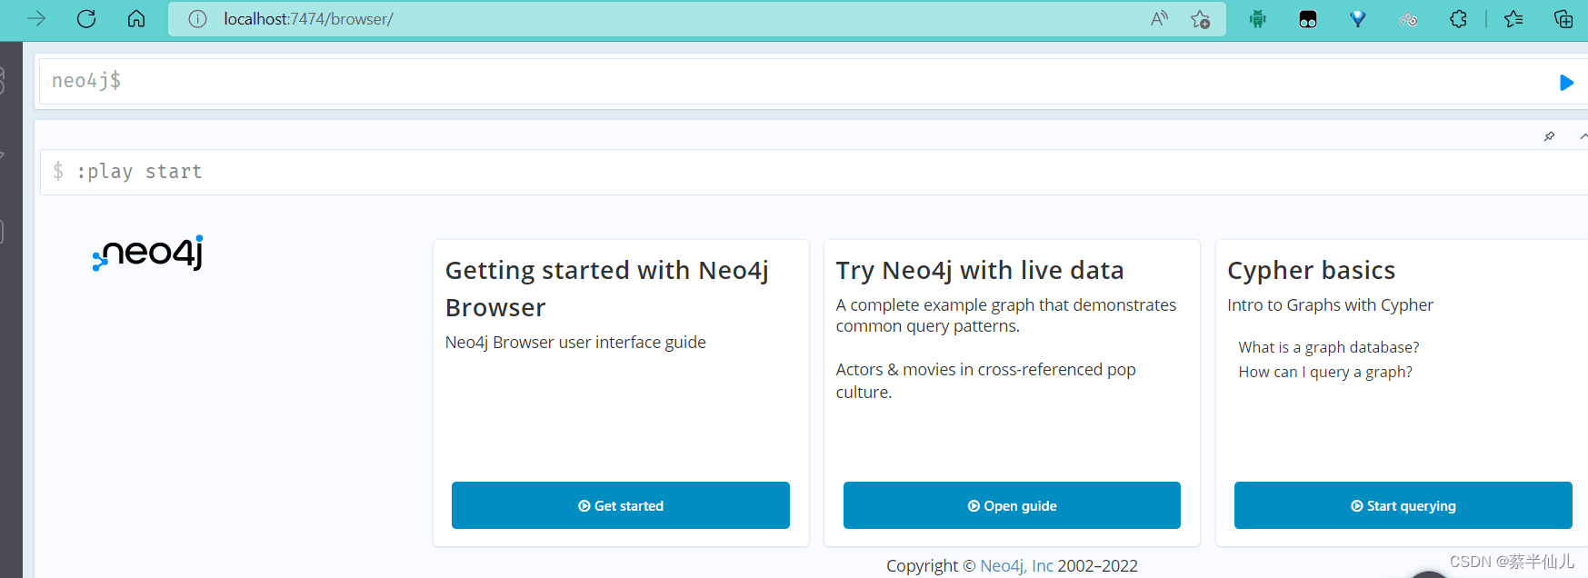Image resolution: width=1588 pixels, height=578 pixels.
Task: Click the Open guide button
Action: coord(1012,505)
